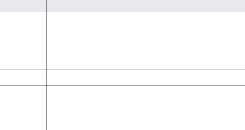Click left cell in fourth white row

(23, 47)
